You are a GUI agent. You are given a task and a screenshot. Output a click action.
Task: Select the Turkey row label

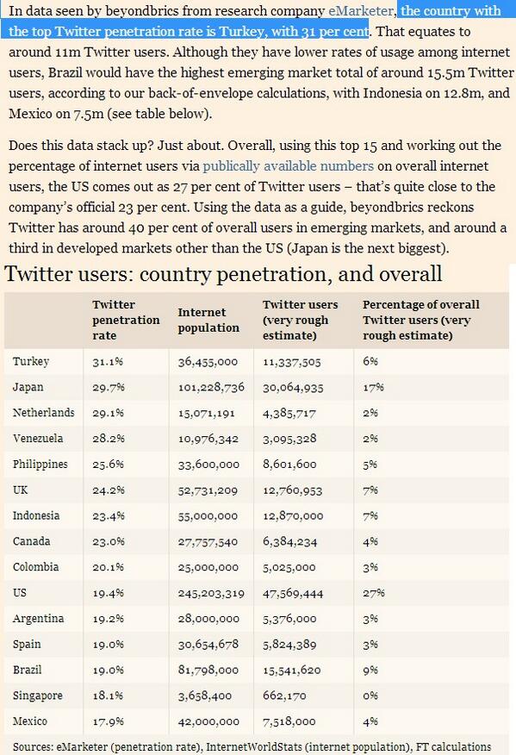(x=31, y=362)
